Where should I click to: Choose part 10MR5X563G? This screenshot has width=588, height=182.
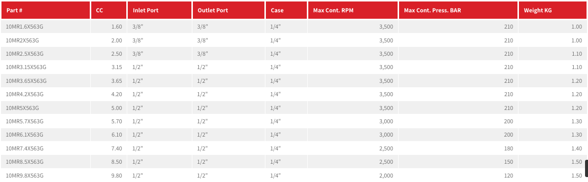(x=23, y=108)
